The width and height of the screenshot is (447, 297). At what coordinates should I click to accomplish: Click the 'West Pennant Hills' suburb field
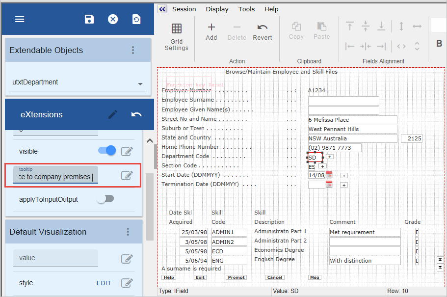(x=353, y=129)
